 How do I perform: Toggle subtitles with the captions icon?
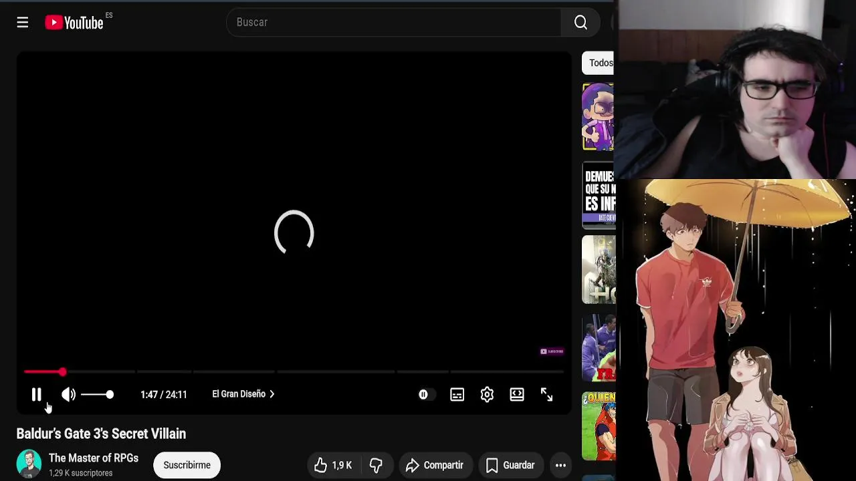click(457, 394)
